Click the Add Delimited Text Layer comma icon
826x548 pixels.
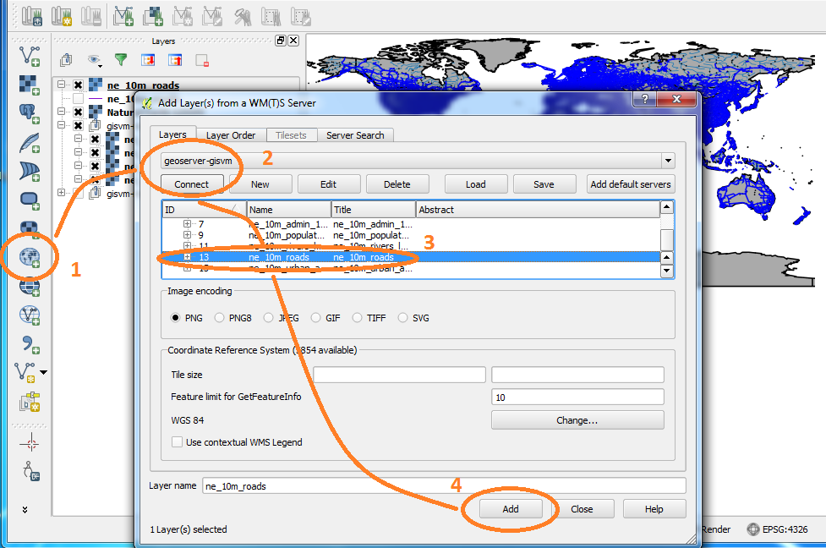tap(30, 344)
